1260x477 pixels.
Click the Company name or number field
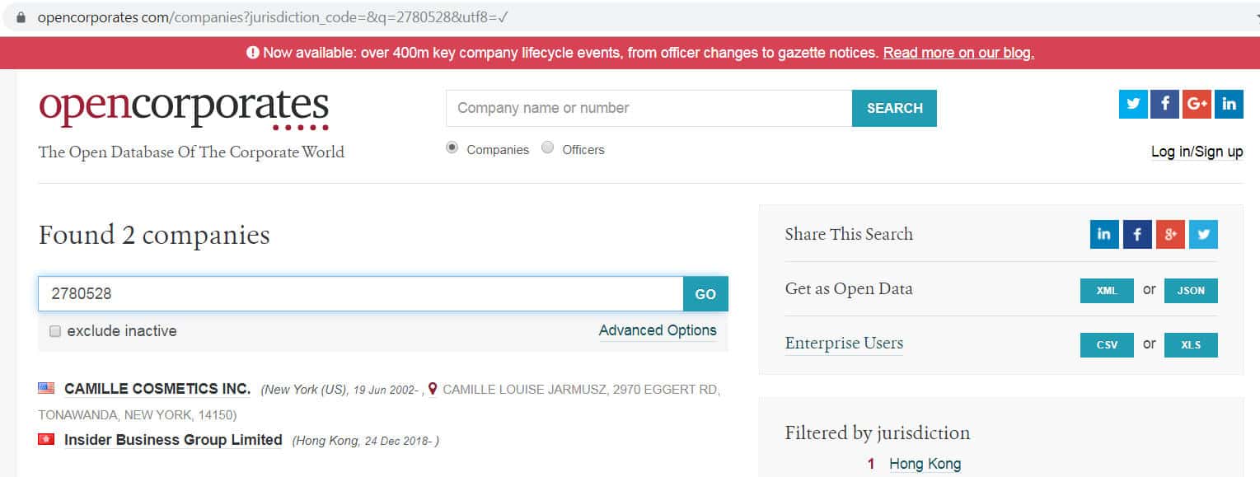click(649, 108)
